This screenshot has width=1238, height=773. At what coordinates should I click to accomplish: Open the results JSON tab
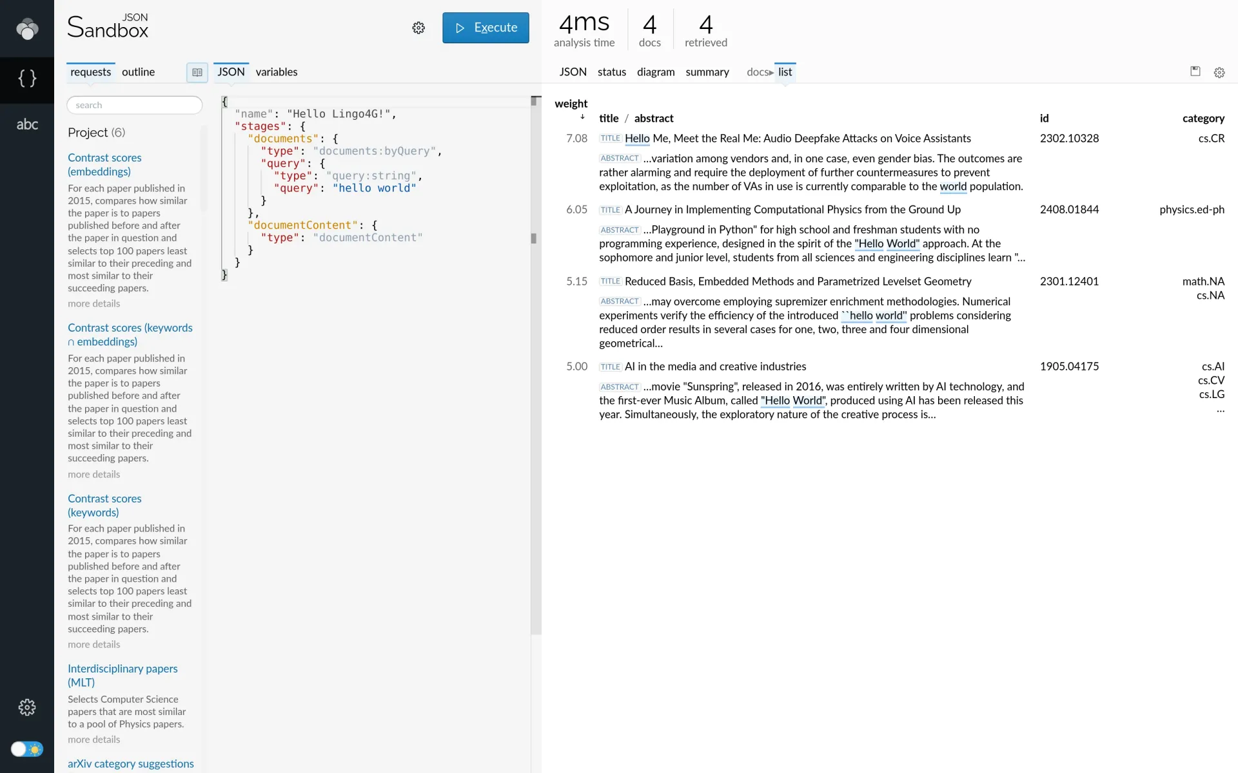click(573, 72)
